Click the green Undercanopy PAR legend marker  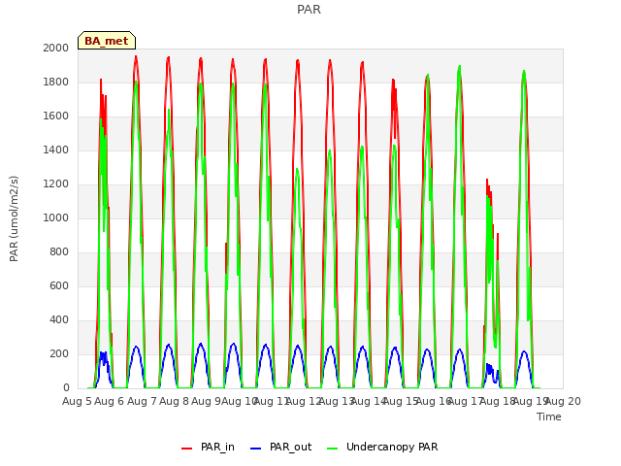tap(333, 449)
